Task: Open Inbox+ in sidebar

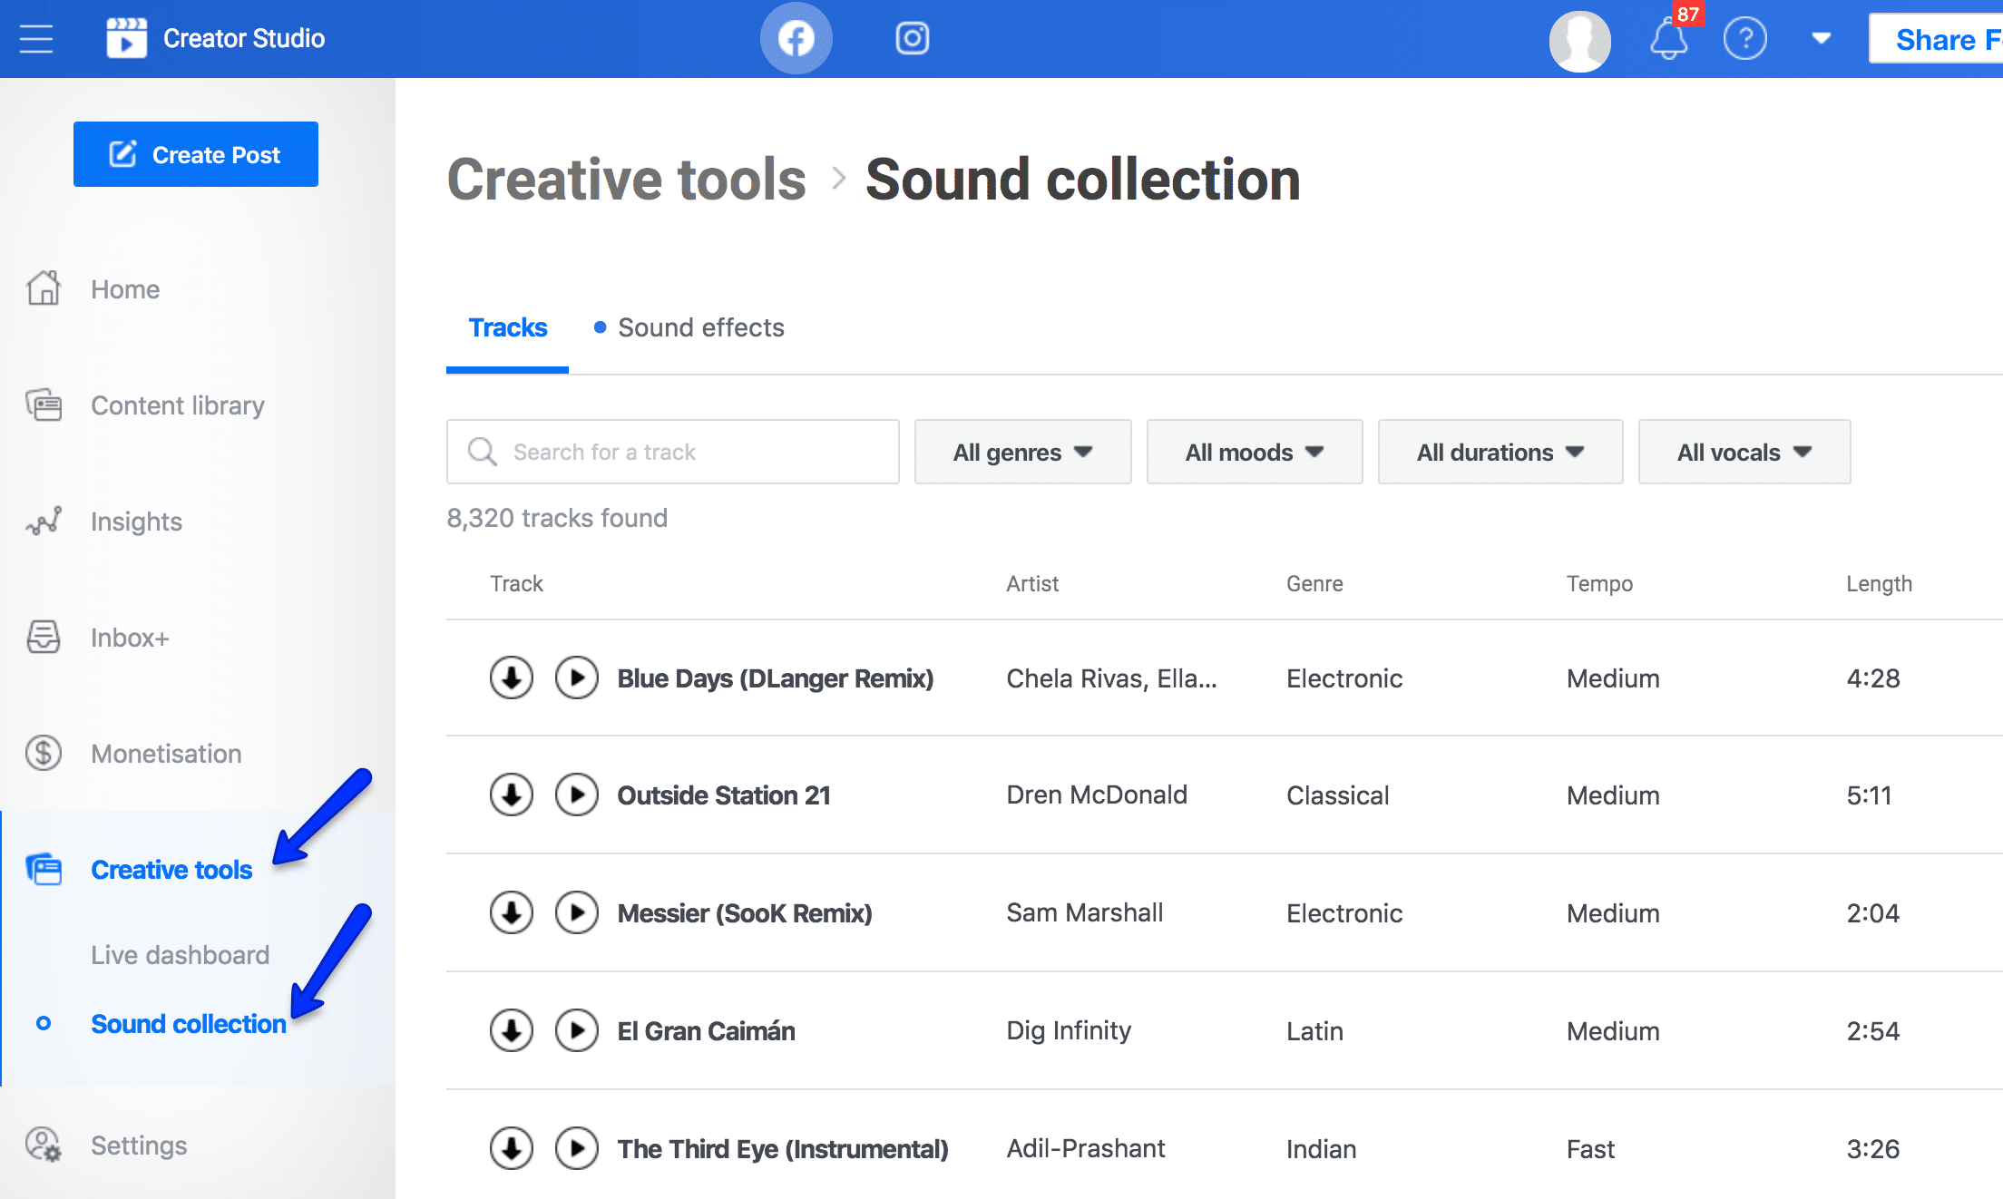Action: (x=130, y=638)
